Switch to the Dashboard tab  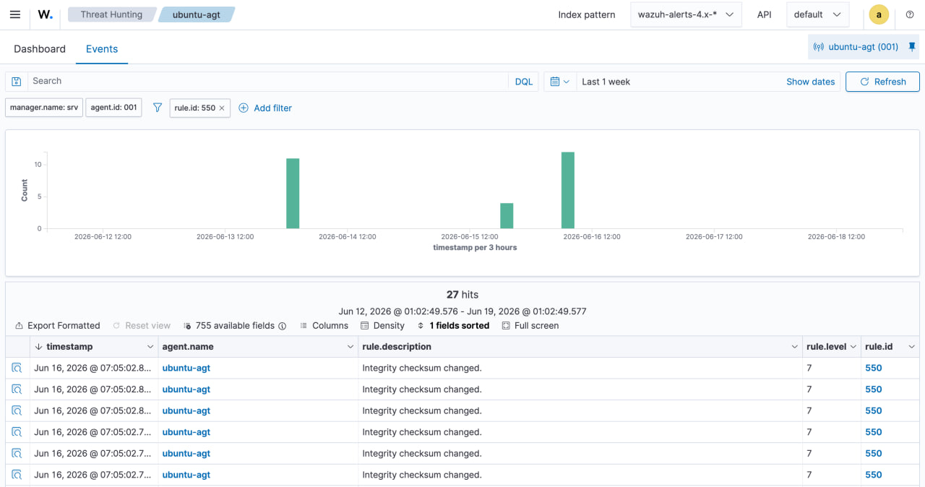(x=40, y=49)
